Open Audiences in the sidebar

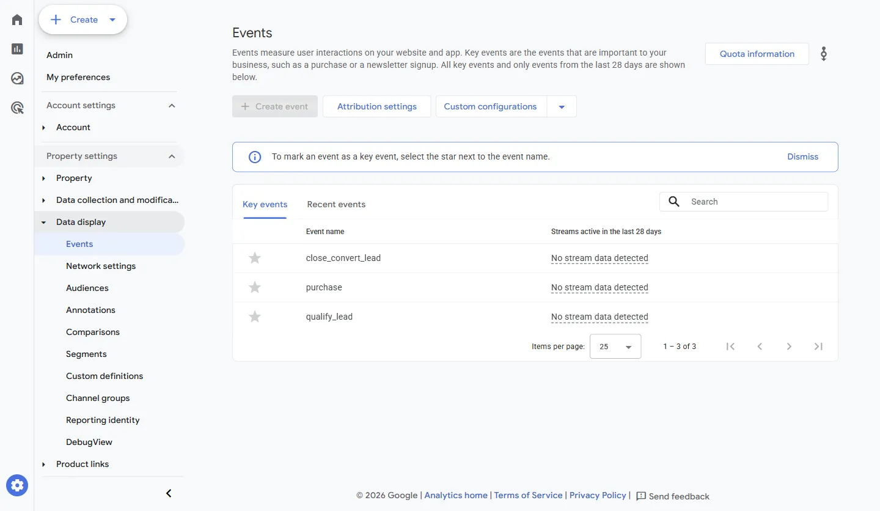pyautogui.click(x=87, y=288)
